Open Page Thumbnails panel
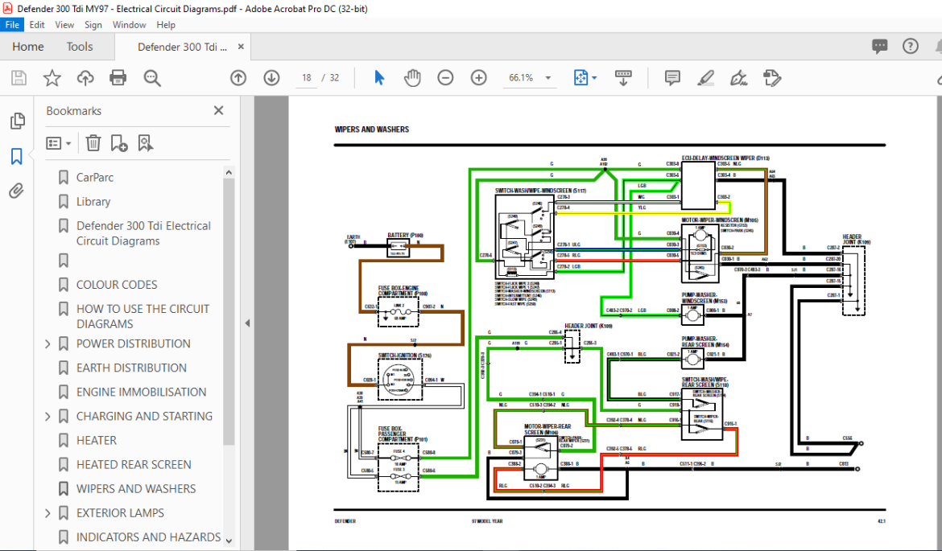 [17, 121]
